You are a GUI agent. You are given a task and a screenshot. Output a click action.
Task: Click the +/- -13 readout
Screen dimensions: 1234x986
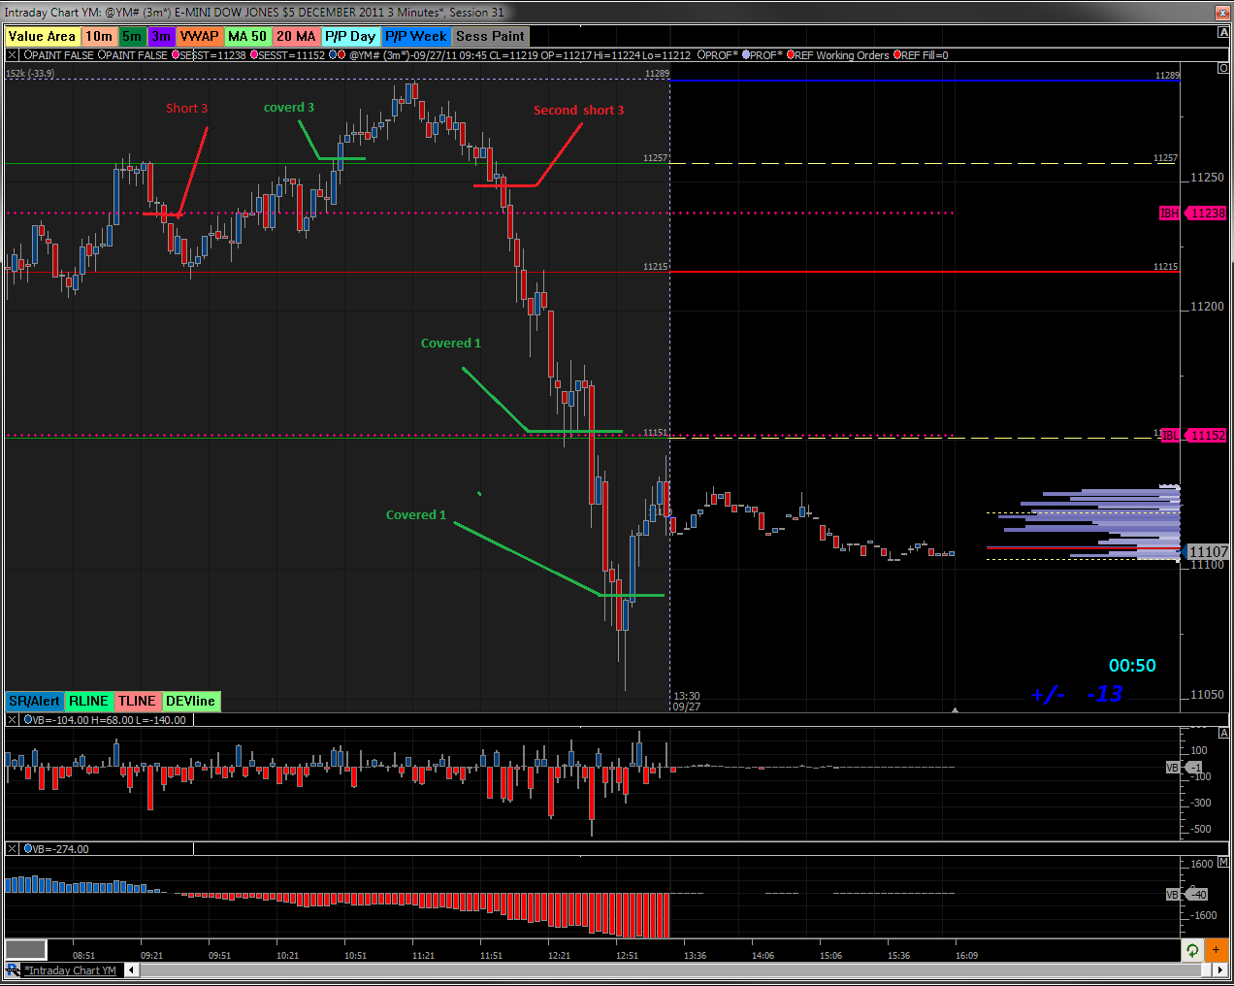[1077, 694]
